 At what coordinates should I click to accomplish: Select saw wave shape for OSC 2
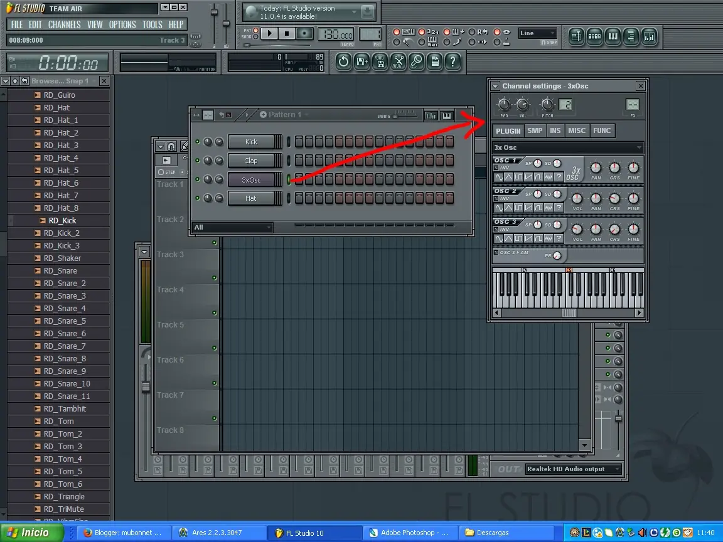click(529, 208)
